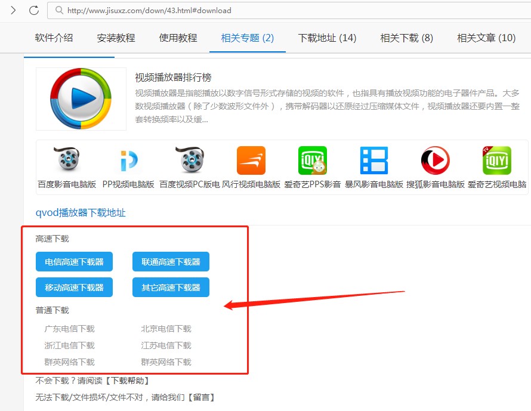Open 搜狐影音电脑版 text link
Image resolution: width=531 pixels, height=411 pixels.
click(435, 184)
